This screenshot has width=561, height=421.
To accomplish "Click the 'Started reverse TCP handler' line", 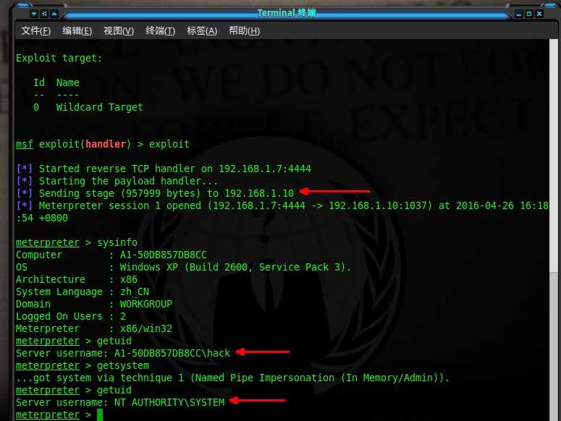I will tap(164, 169).
